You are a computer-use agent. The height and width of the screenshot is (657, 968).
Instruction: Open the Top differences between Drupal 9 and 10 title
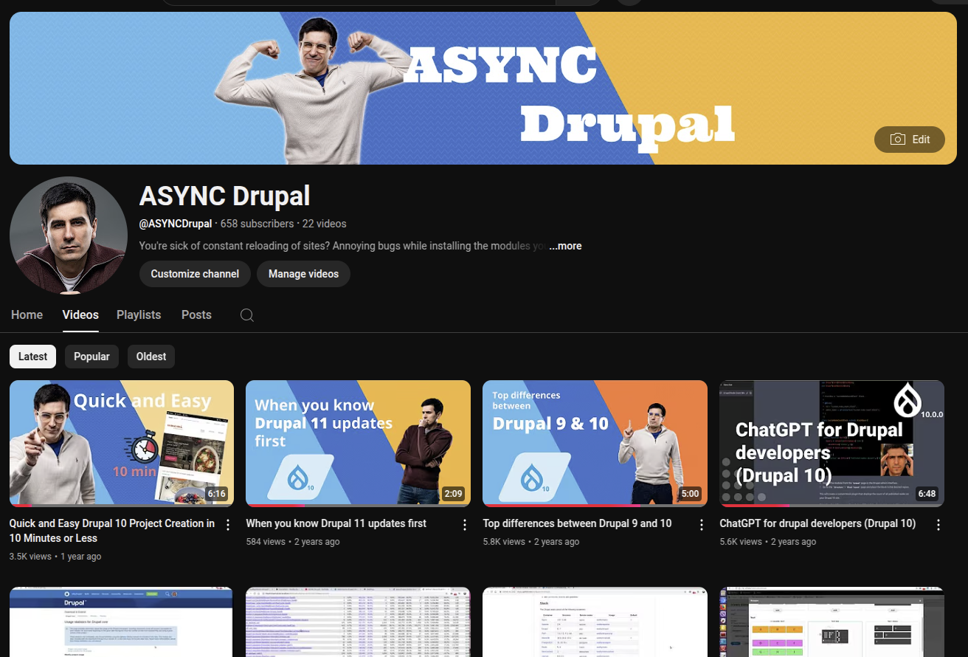pyautogui.click(x=577, y=523)
